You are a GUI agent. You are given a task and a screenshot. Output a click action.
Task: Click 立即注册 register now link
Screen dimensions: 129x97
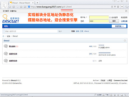click(124, 21)
